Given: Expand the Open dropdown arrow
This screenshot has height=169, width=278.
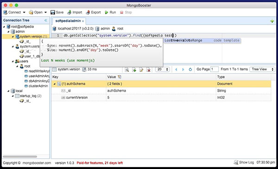Looking at the screenshot, I should click(45, 12).
